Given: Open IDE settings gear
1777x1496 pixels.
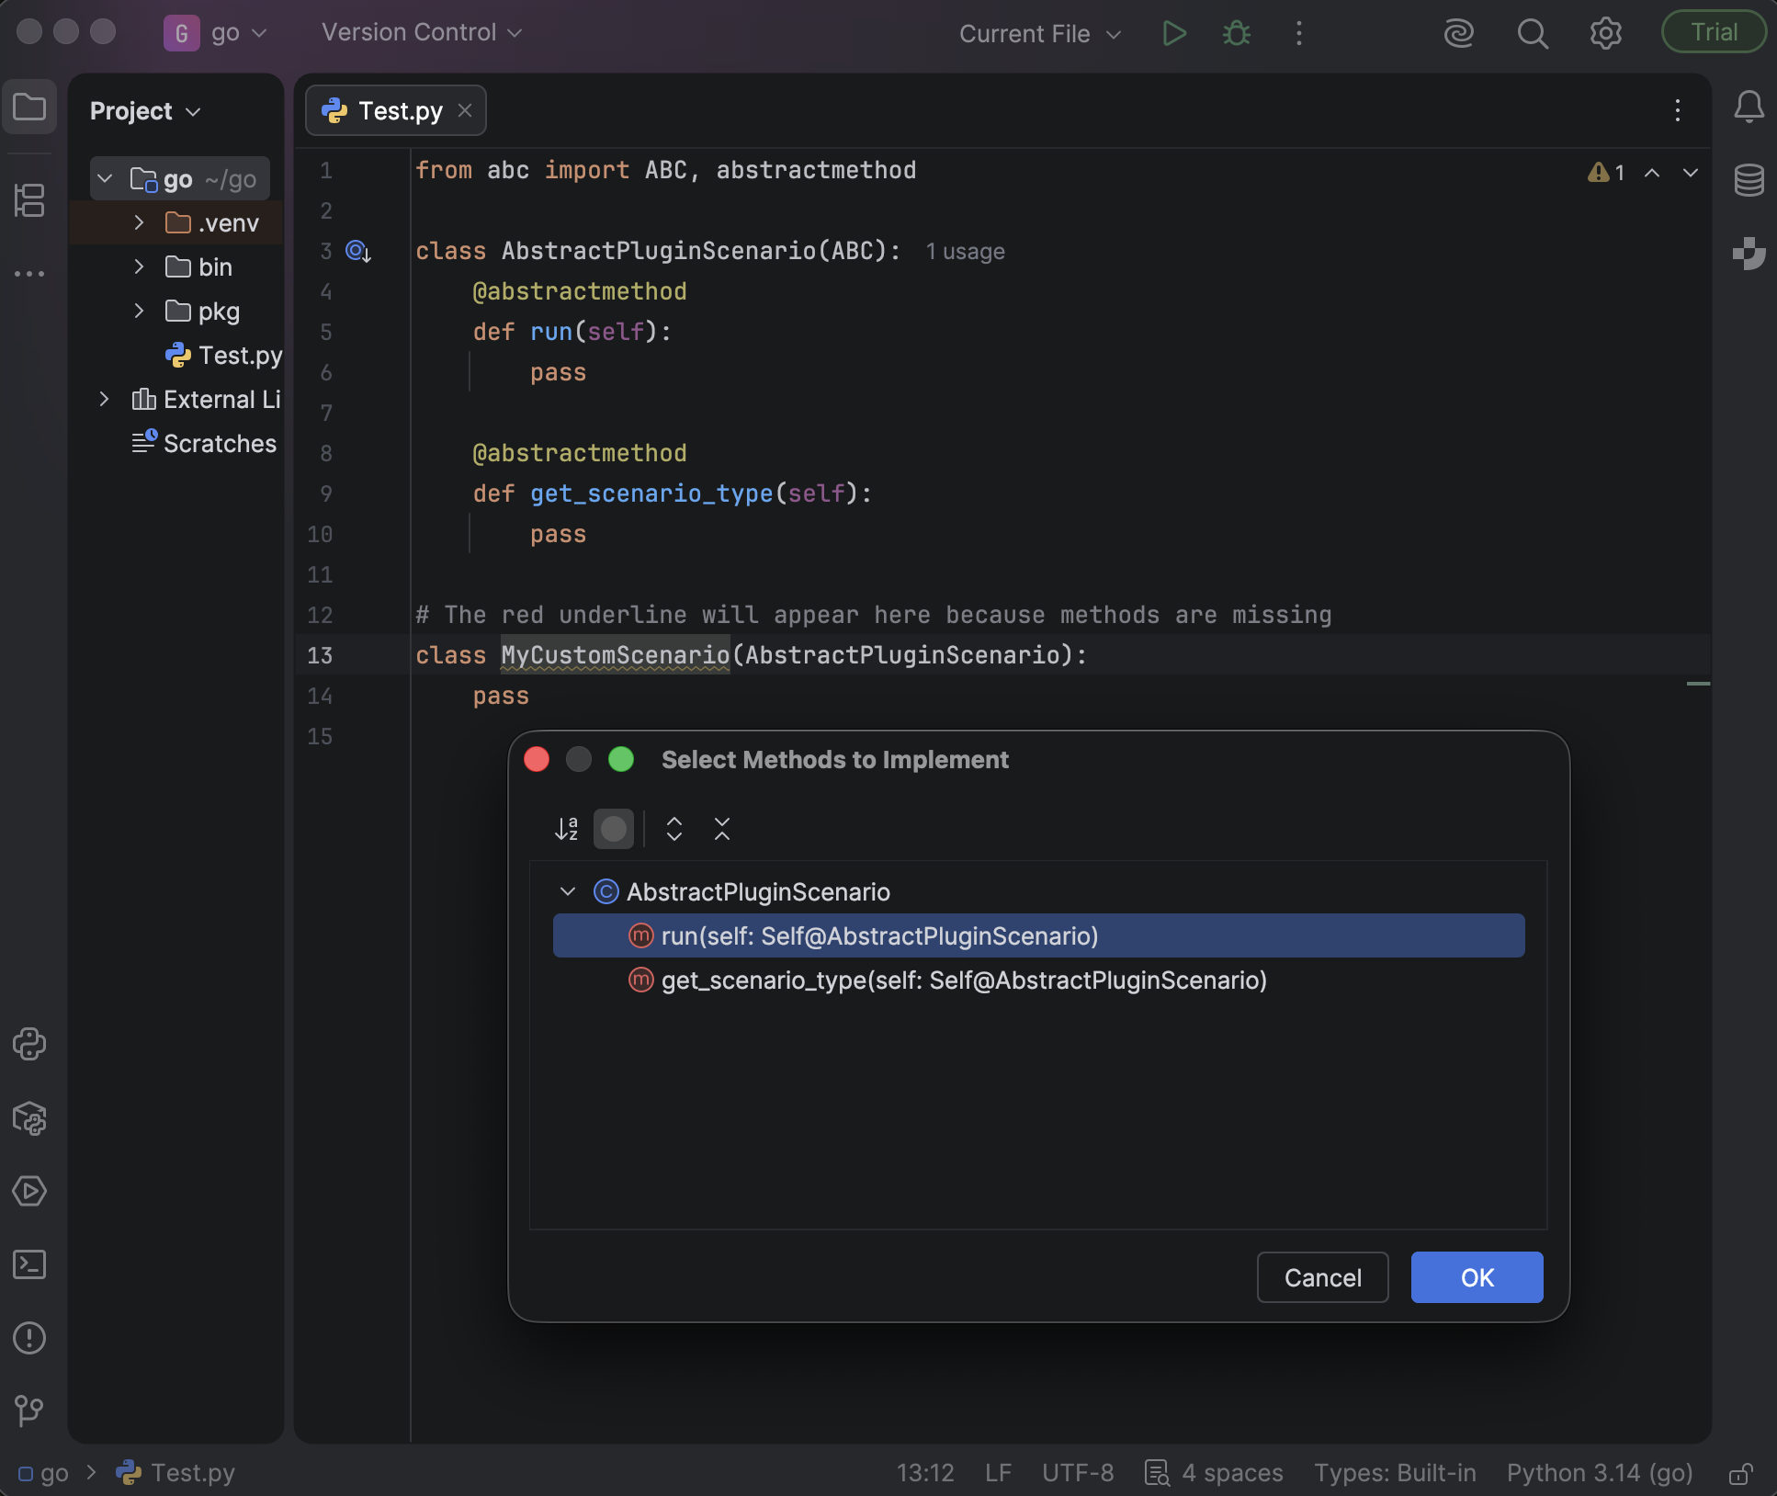Looking at the screenshot, I should pyautogui.click(x=1605, y=34).
